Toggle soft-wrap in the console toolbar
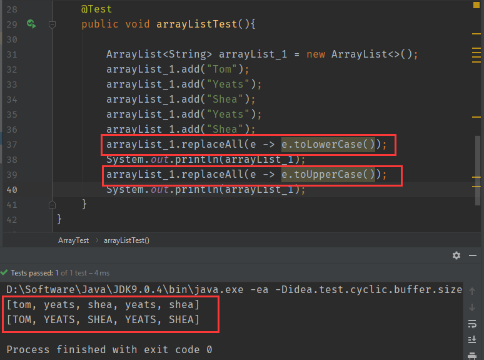Screen dimensions: 484x360 [x=472, y=324]
